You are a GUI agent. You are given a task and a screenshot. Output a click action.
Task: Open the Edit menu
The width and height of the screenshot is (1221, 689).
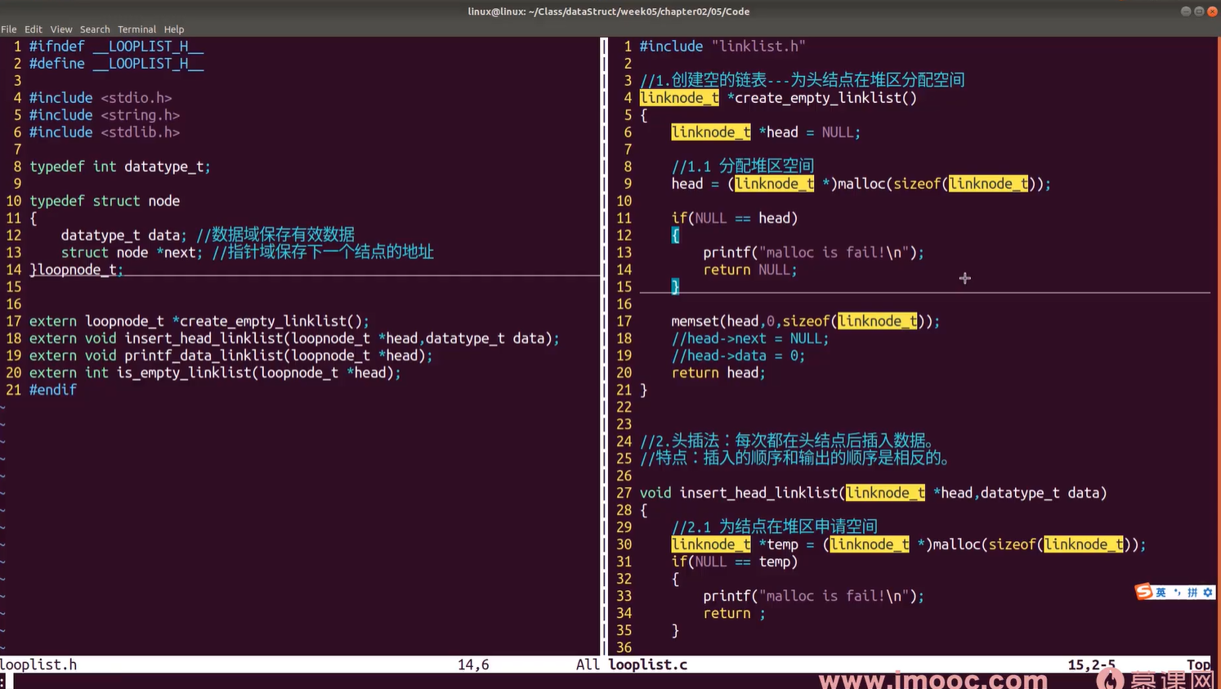tap(34, 29)
